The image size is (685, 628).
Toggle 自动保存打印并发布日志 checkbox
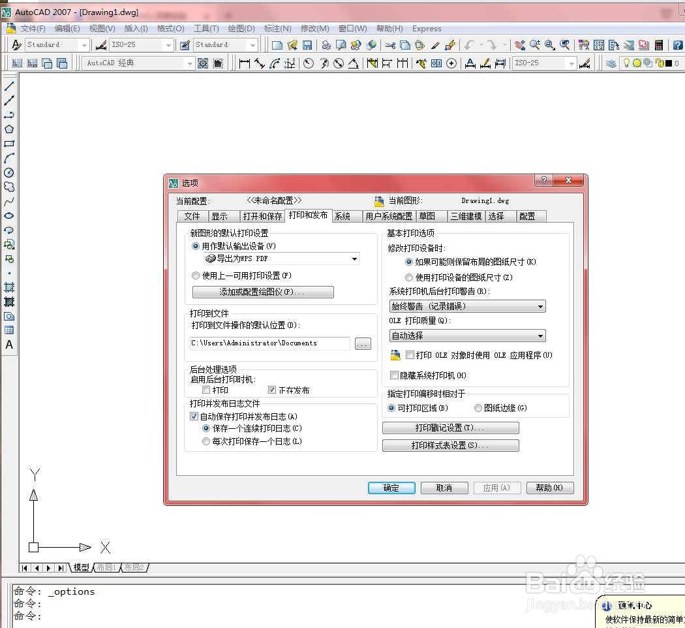[x=194, y=416]
